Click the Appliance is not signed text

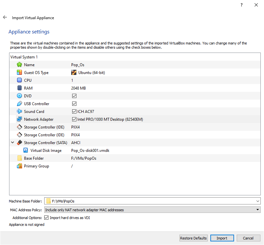pos(27,225)
